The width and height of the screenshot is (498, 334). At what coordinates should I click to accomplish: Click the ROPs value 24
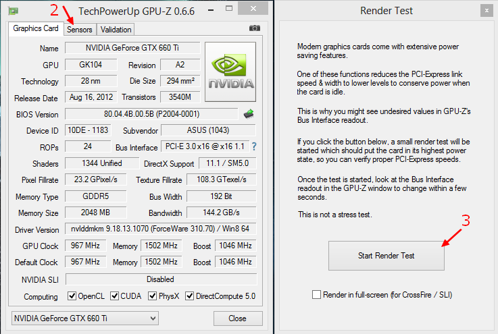coord(88,146)
